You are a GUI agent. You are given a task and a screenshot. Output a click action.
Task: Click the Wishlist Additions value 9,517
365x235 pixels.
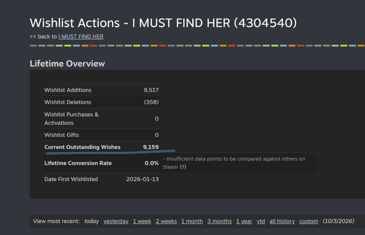[151, 90]
